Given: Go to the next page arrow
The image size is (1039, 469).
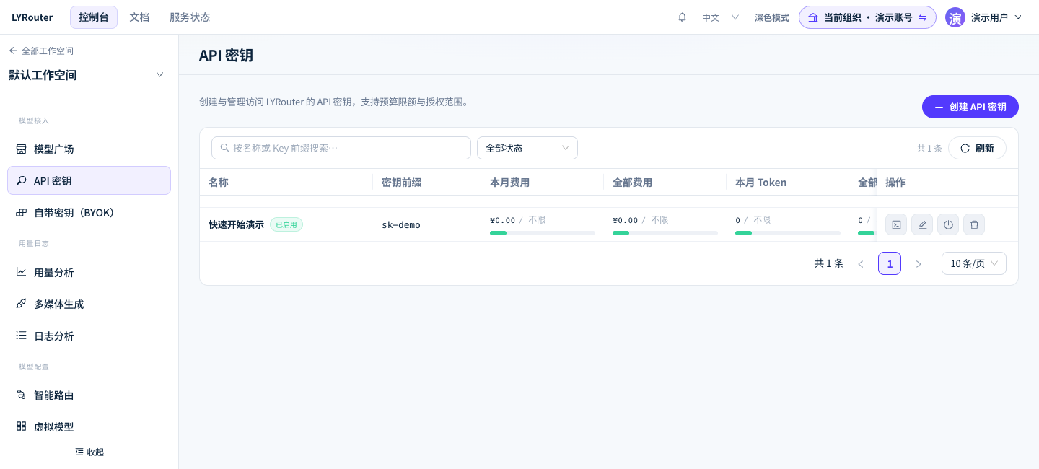Looking at the screenshot, I should point(919,264).
